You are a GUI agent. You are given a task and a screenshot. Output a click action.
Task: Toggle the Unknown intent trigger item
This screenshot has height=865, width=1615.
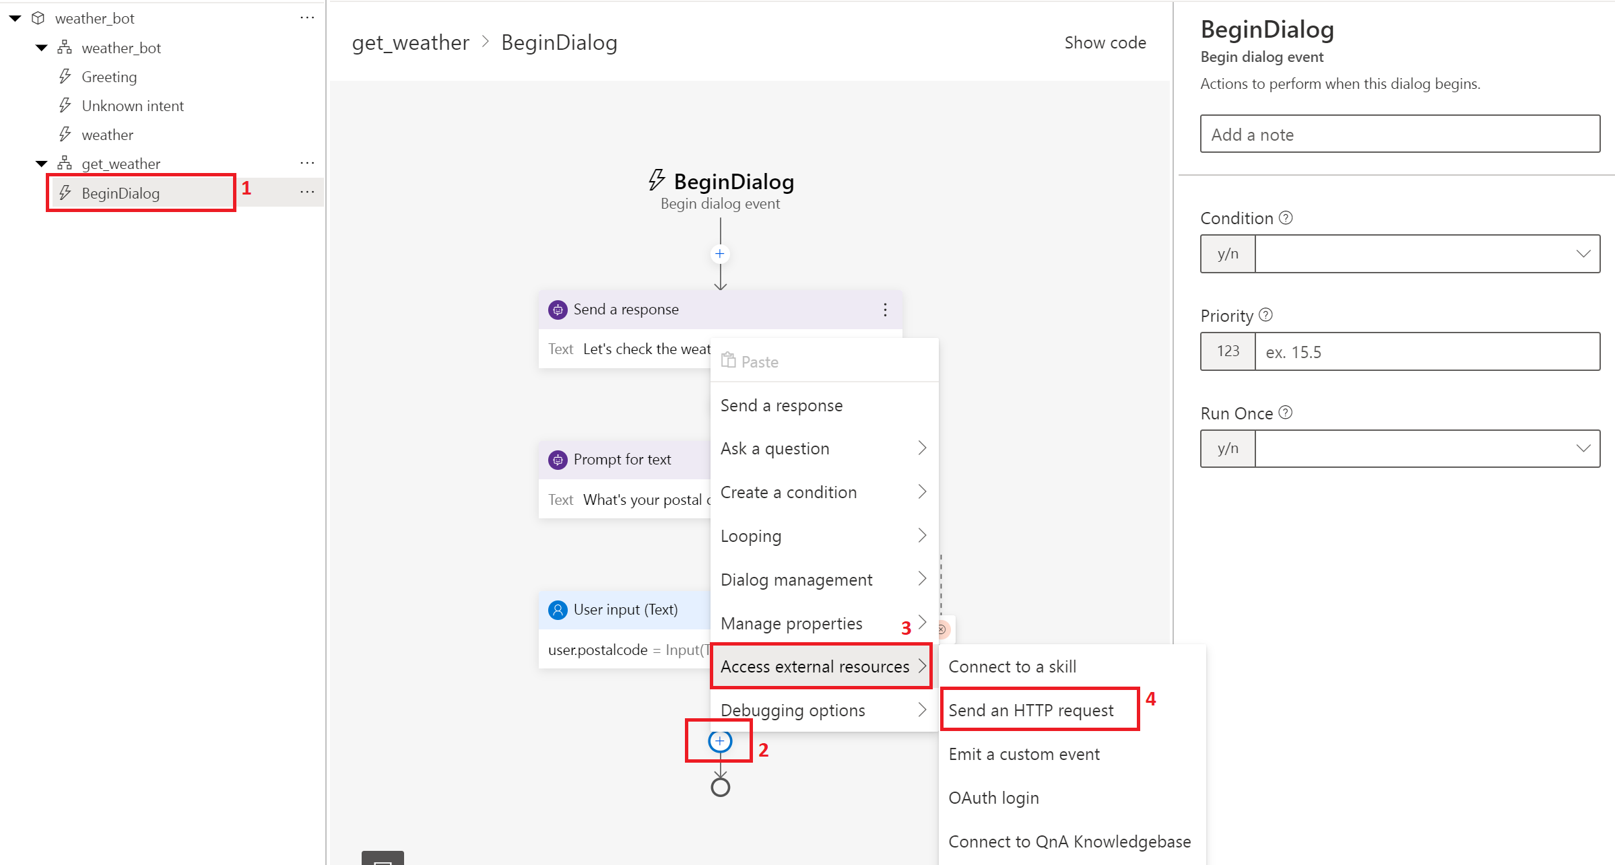133,106
